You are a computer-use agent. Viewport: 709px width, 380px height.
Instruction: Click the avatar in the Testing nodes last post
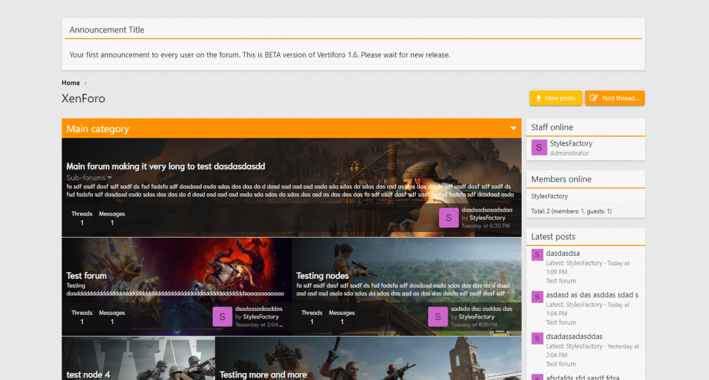point(438,317)
